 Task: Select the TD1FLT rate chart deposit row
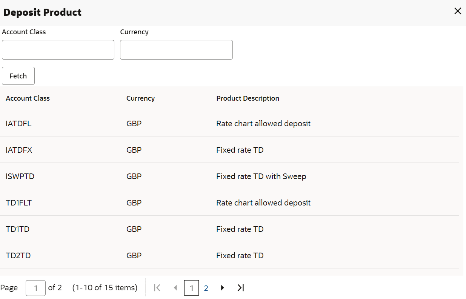click(x=19, y=203)
